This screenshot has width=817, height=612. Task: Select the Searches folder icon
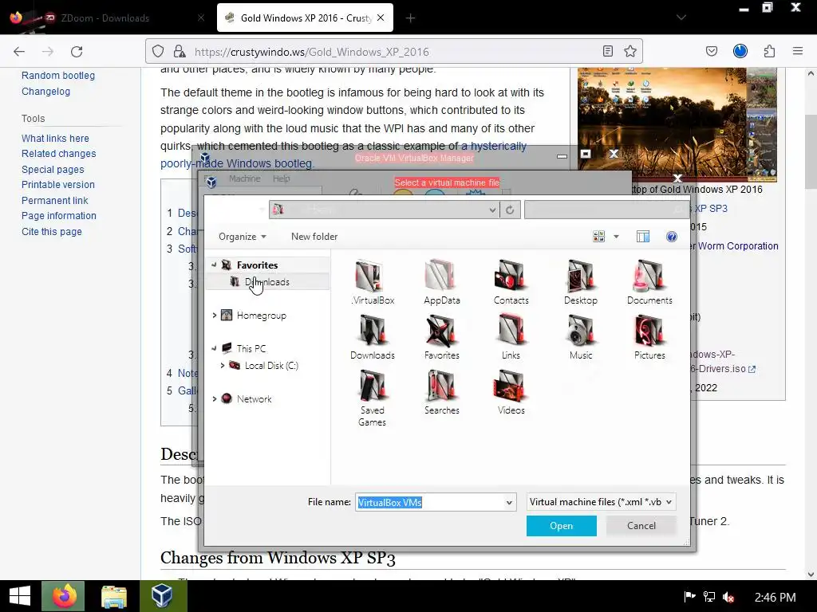441,386
